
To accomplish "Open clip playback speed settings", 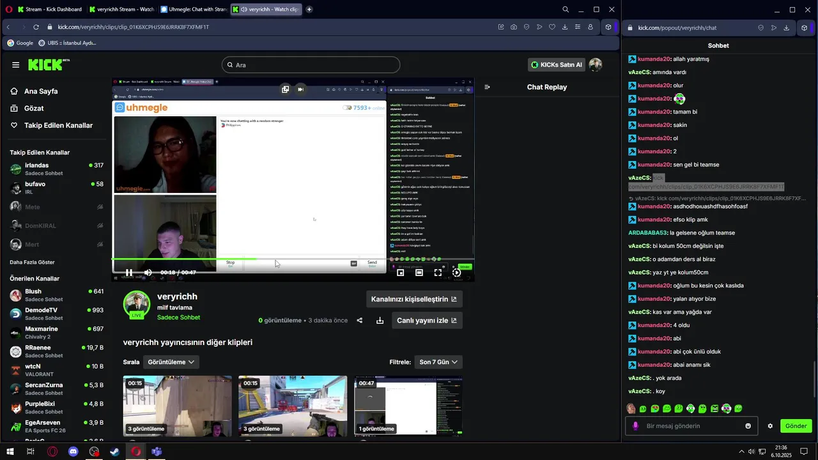I will [x=456, y=272].
